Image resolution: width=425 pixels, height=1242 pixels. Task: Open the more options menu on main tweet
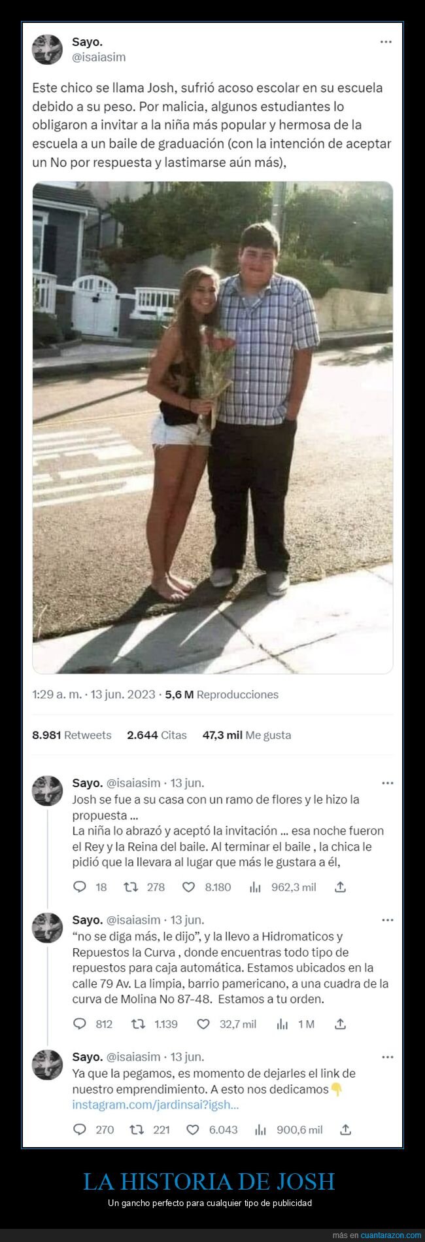point(386,42)
